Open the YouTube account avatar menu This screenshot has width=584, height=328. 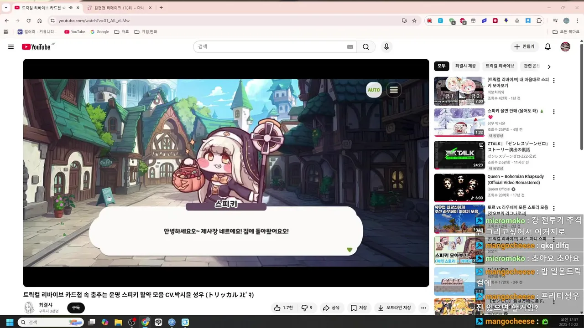565,47
